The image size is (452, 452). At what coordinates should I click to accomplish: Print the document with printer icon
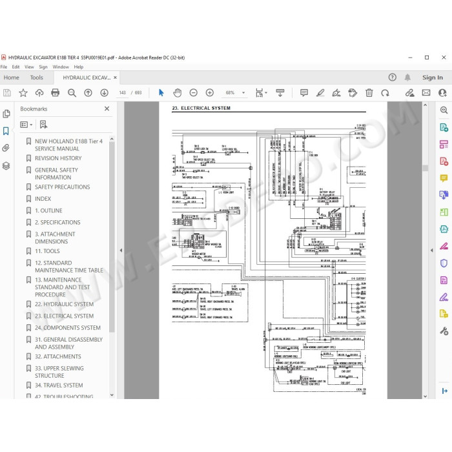point(56,93)
